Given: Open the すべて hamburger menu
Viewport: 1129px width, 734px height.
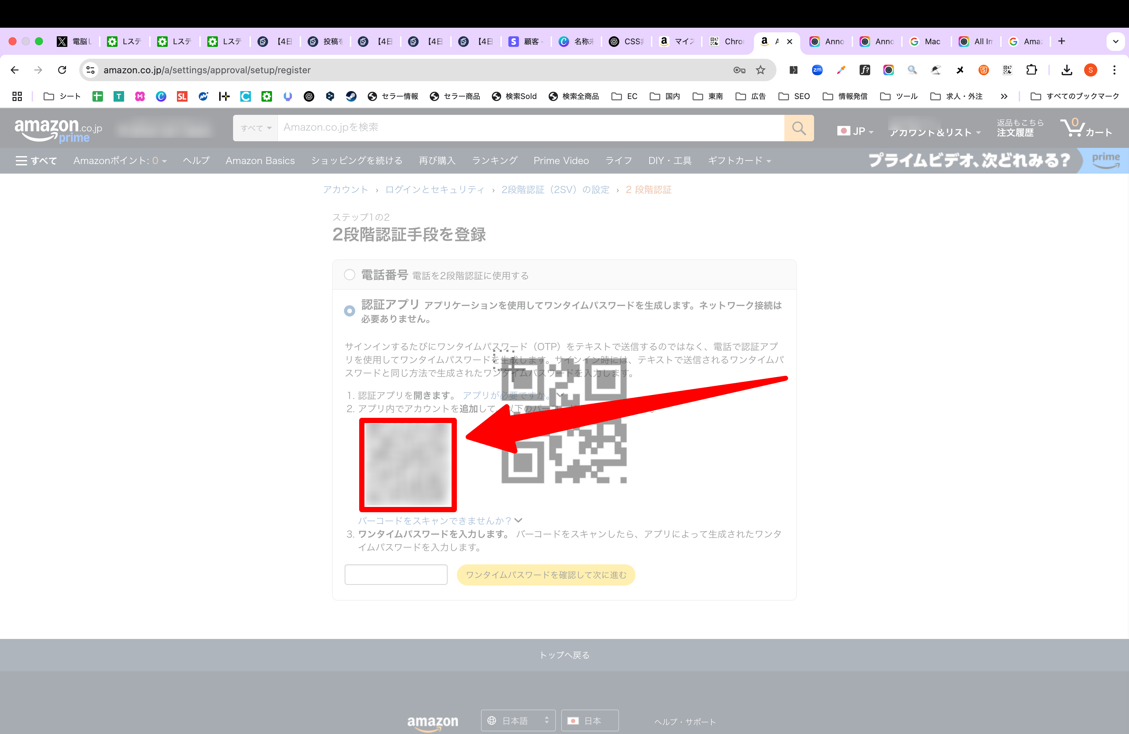Looking at the screenshot, I should 36,161.
